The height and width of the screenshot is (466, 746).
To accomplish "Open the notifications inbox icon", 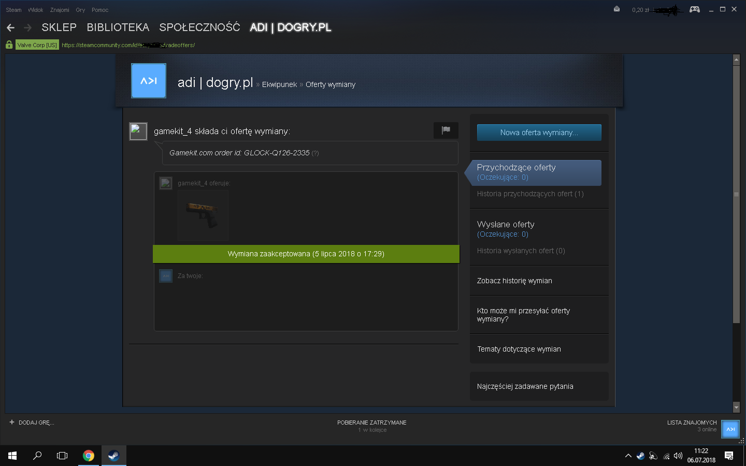I will coord(616,9).
